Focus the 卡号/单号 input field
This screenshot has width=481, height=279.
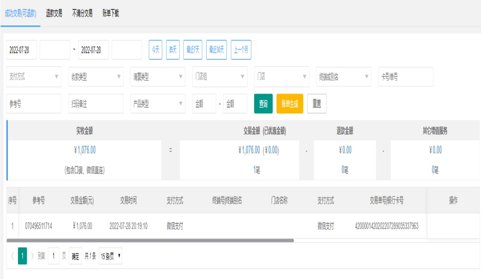(x=405, y=77)
